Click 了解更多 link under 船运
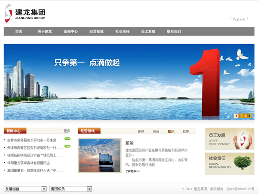Image resolution: width=258 pixels, height=194 pixels. (x=132, y=171)
